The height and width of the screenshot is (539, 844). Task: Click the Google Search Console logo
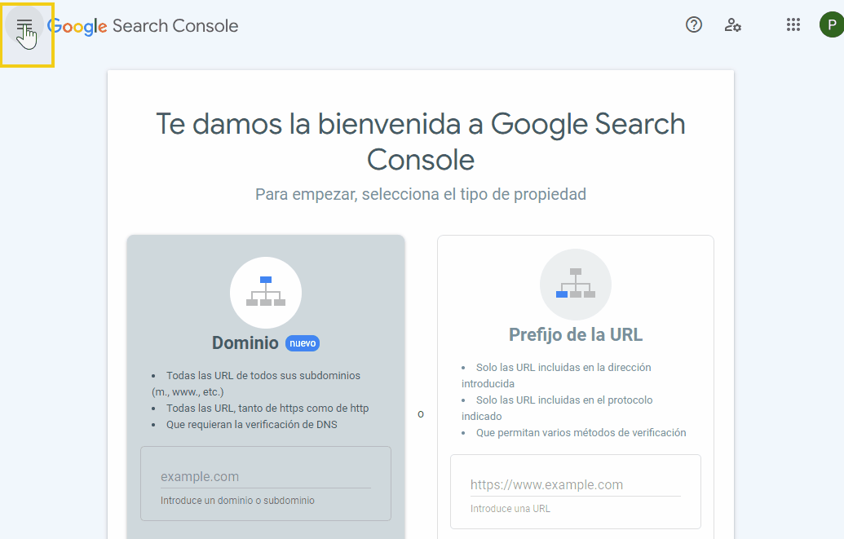pos(144,26)
